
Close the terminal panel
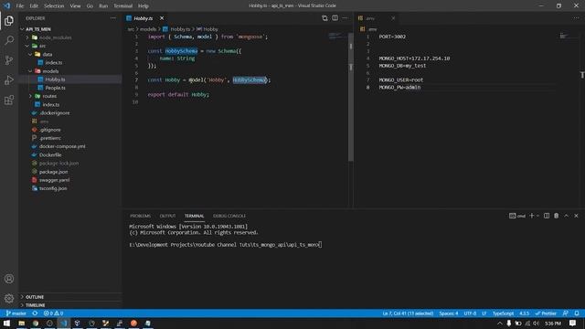(576, 216)
